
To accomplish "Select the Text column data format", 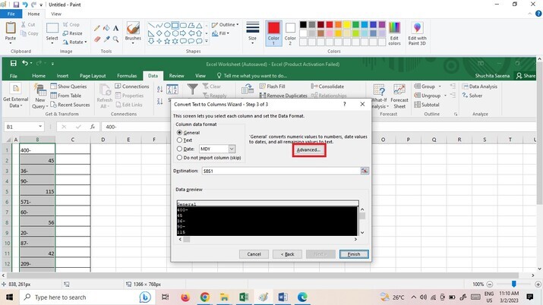I will [179, 140].
